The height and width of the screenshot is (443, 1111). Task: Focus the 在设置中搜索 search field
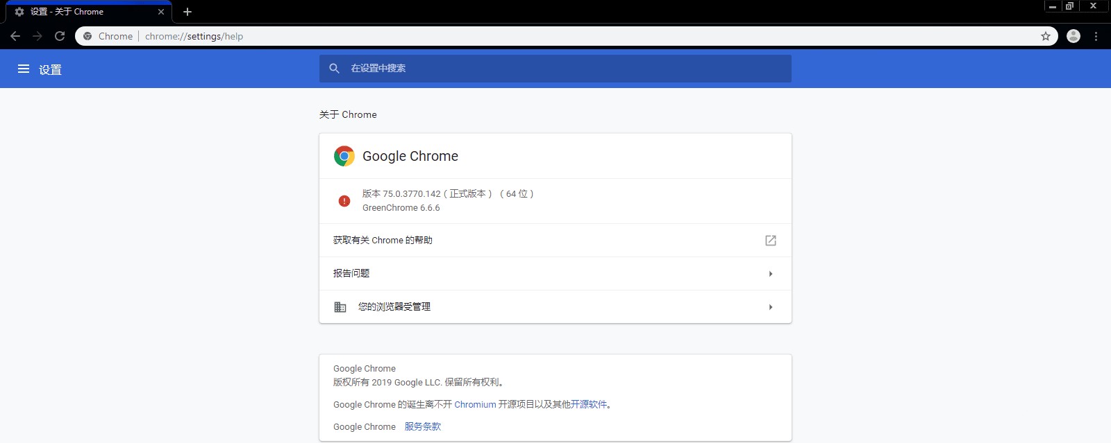[555, 69]
